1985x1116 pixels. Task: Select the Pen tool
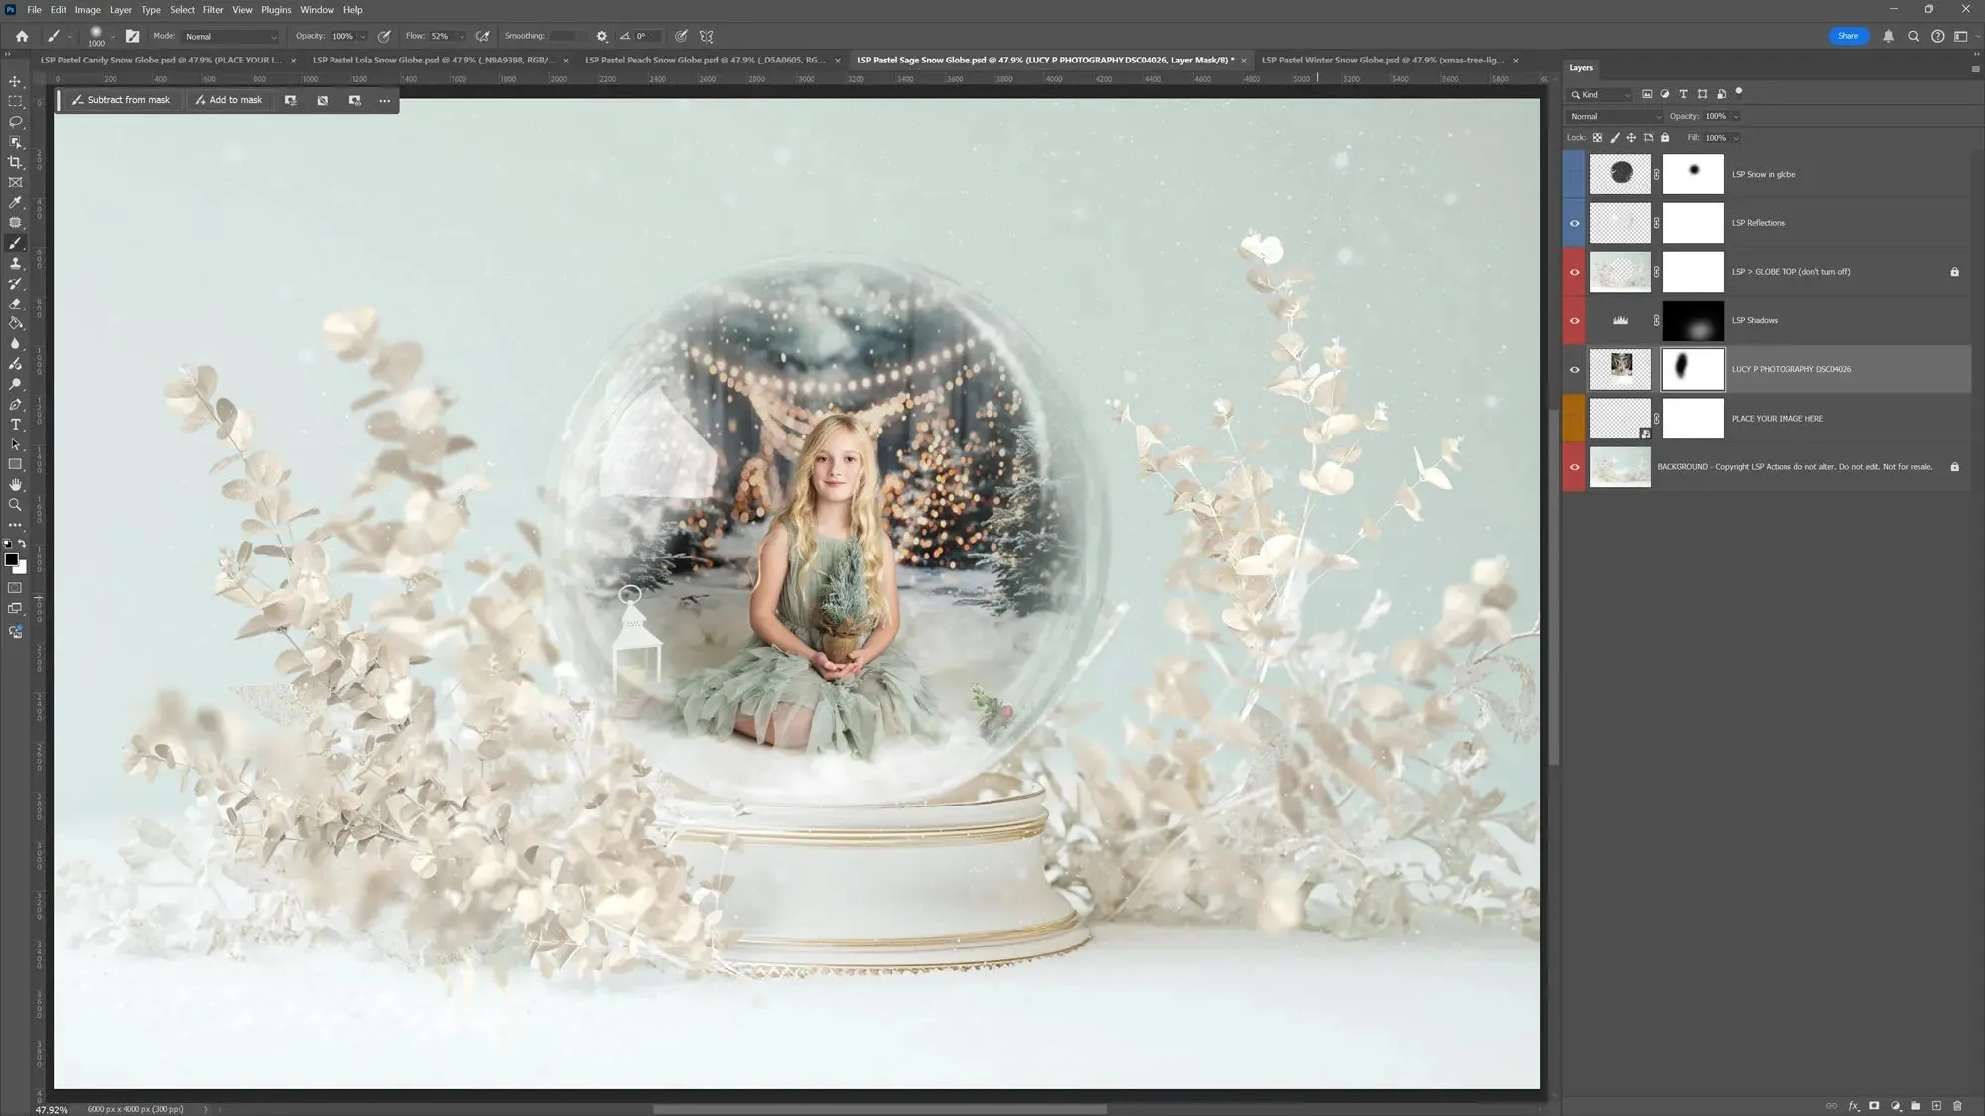coord(15,405)
